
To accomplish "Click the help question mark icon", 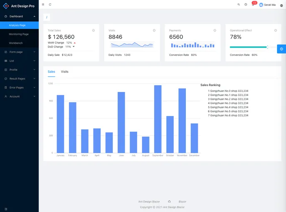I will (246, 5).
